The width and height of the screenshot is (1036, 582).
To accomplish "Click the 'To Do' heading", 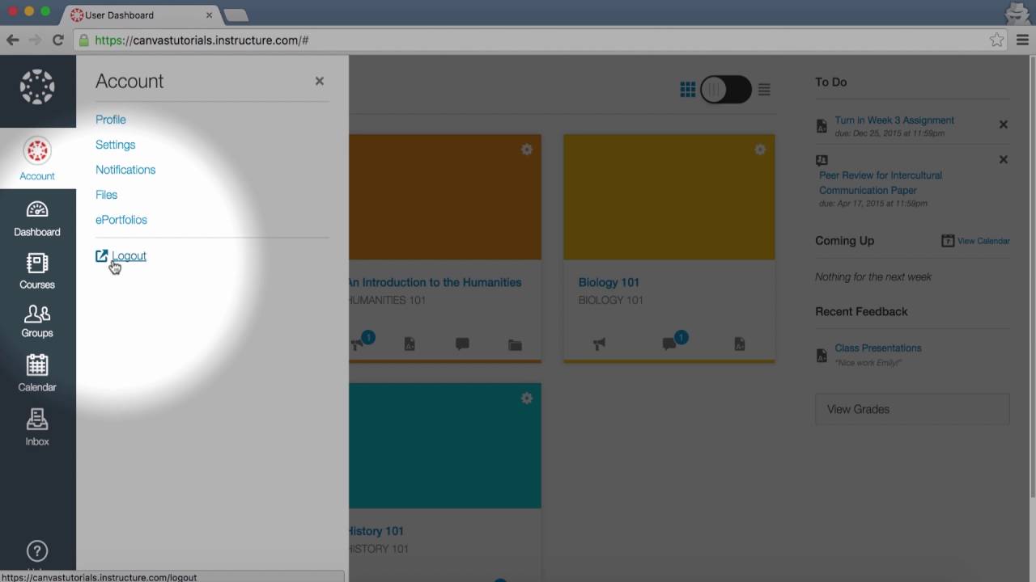I will (x=830, y=82).
